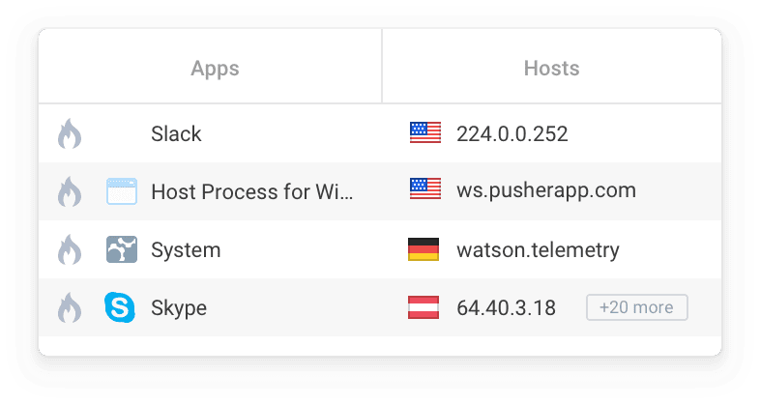Click the US flag beside ws.pusherapp.com
This screenshot has width=760, height=404.
(425, 188)
